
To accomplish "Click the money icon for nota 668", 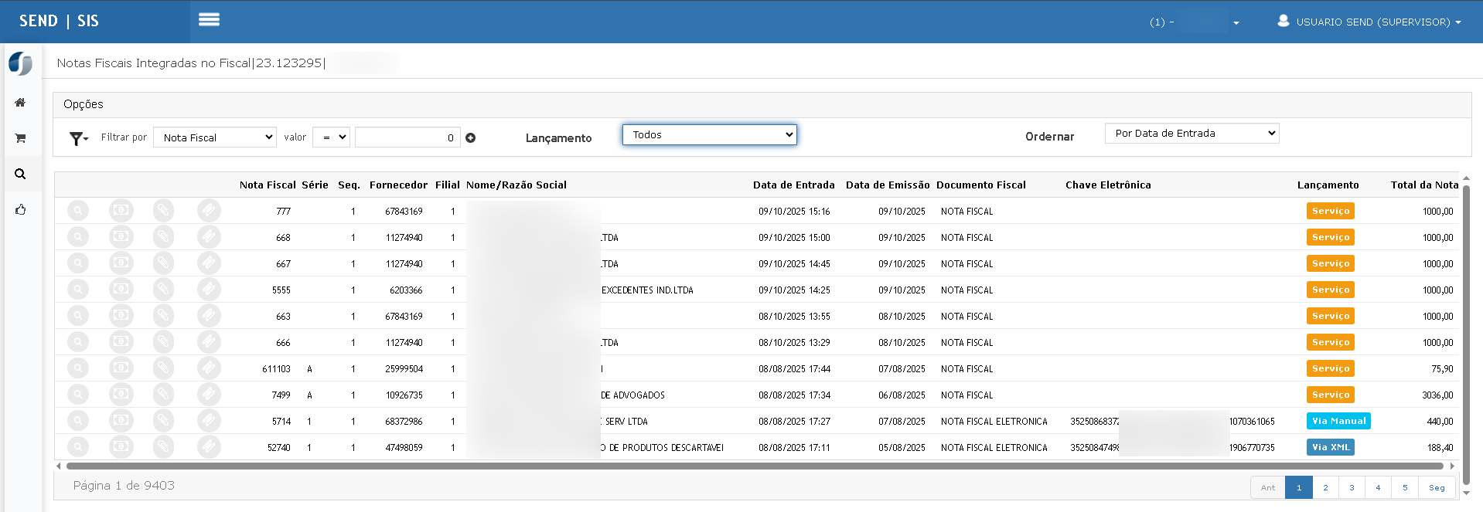I will coord(121,237).
